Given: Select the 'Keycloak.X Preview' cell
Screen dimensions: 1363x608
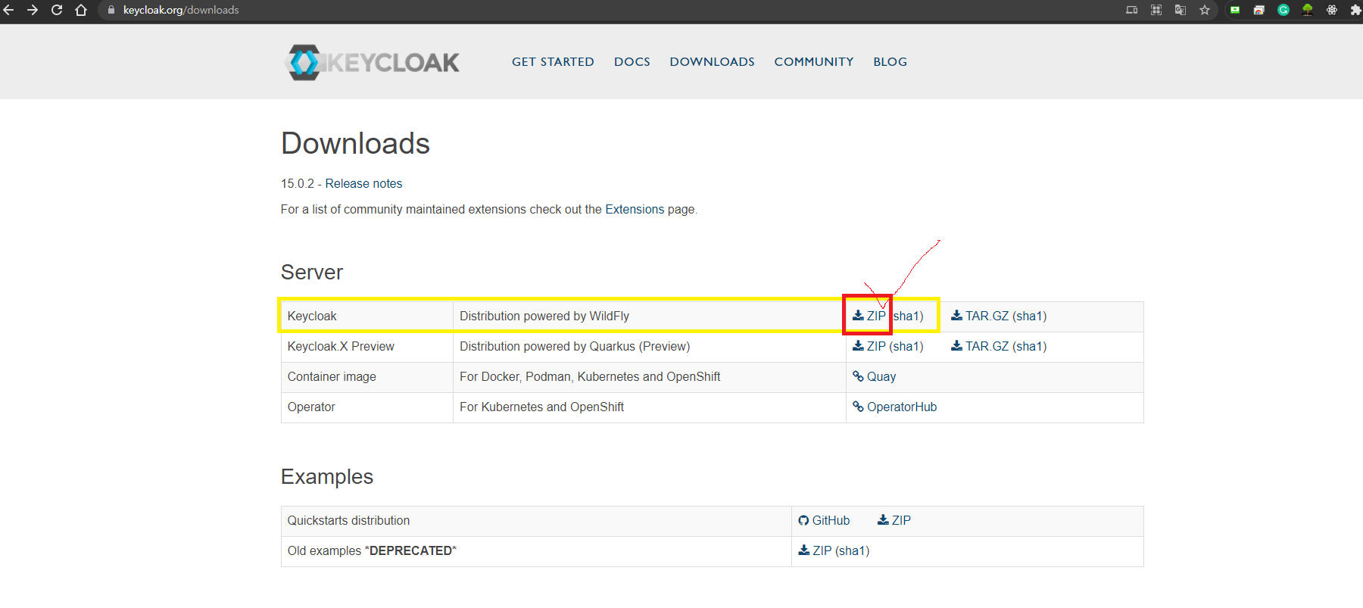Looking at the screenshot, I should tap(367, 347).
